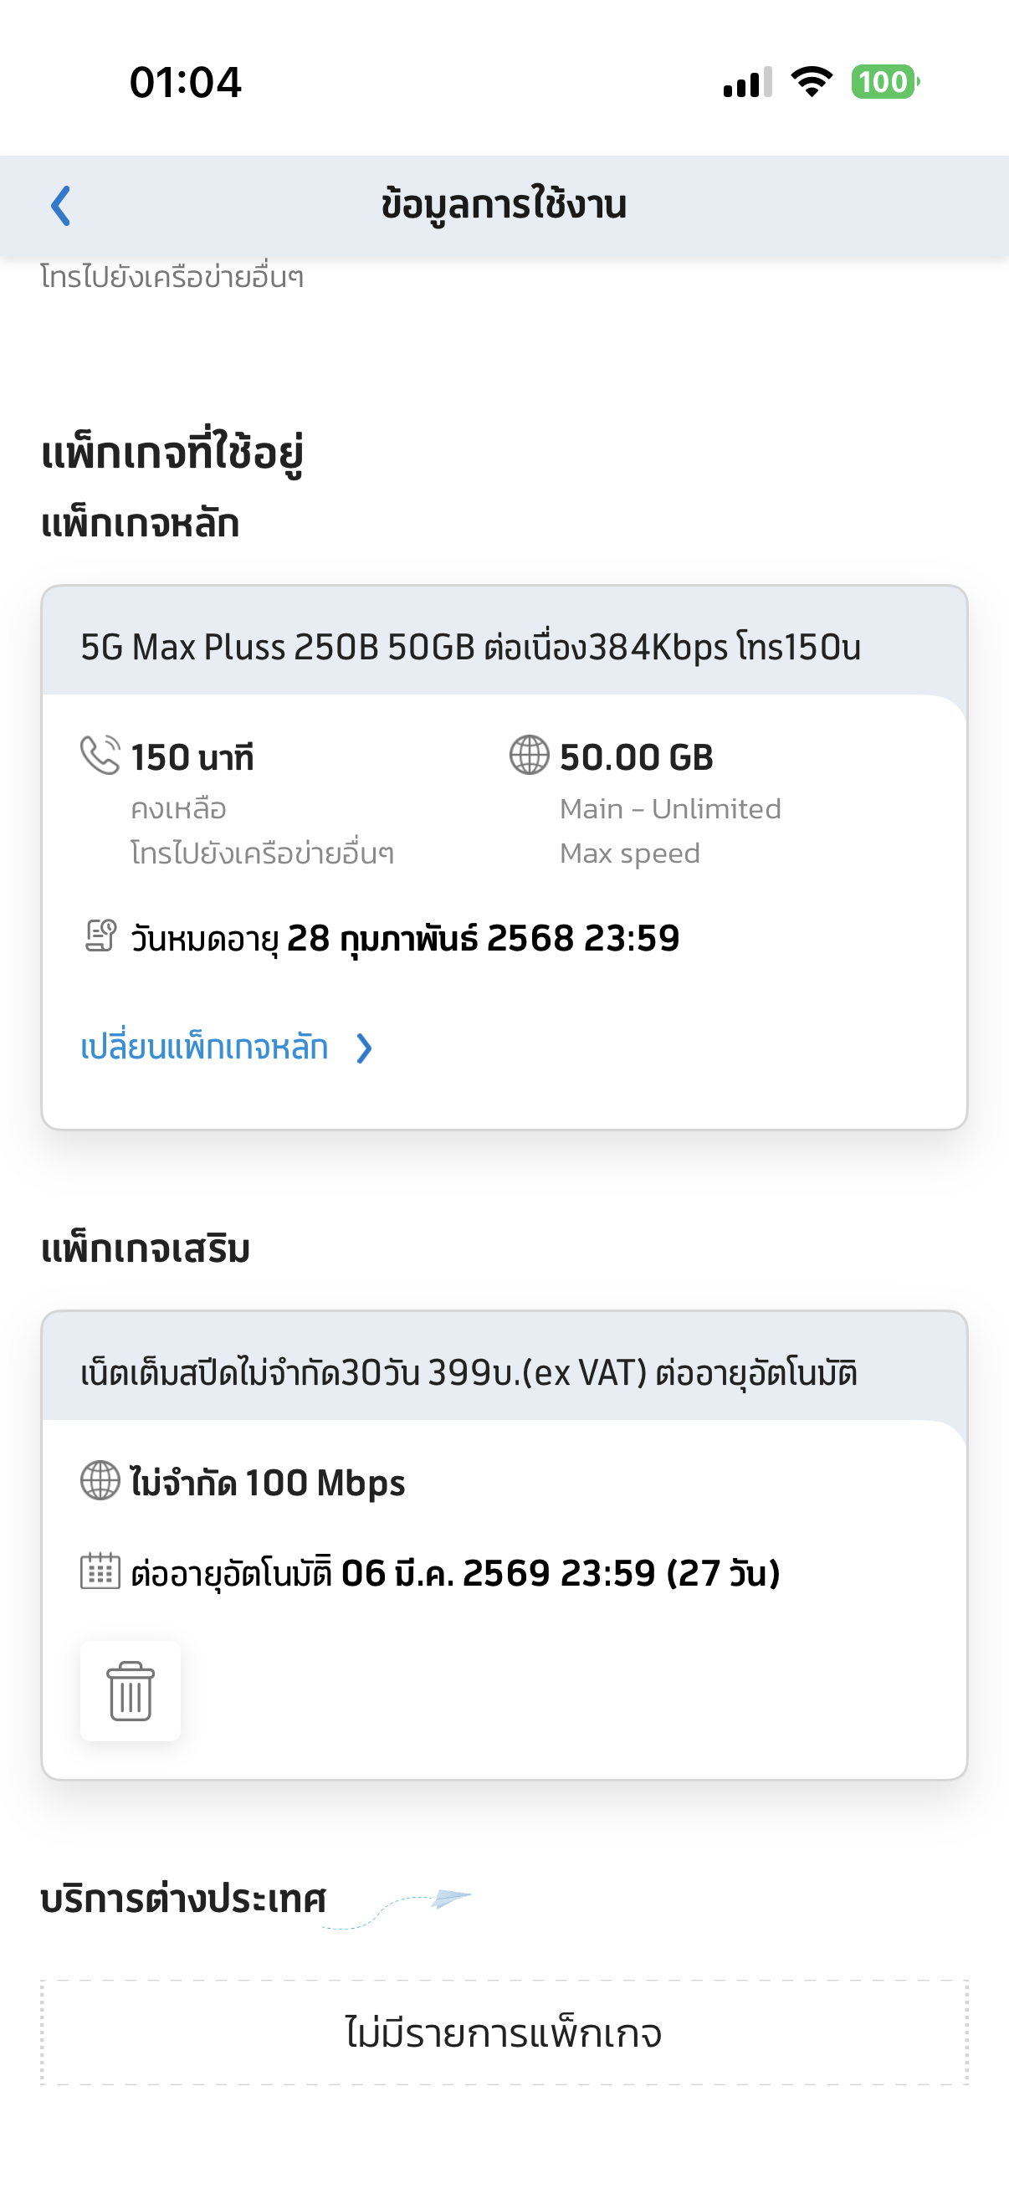Tap the ข้อมูลการใช้งาน page title
This screenshot has width=1009, height=2194.
coord(504,206)
